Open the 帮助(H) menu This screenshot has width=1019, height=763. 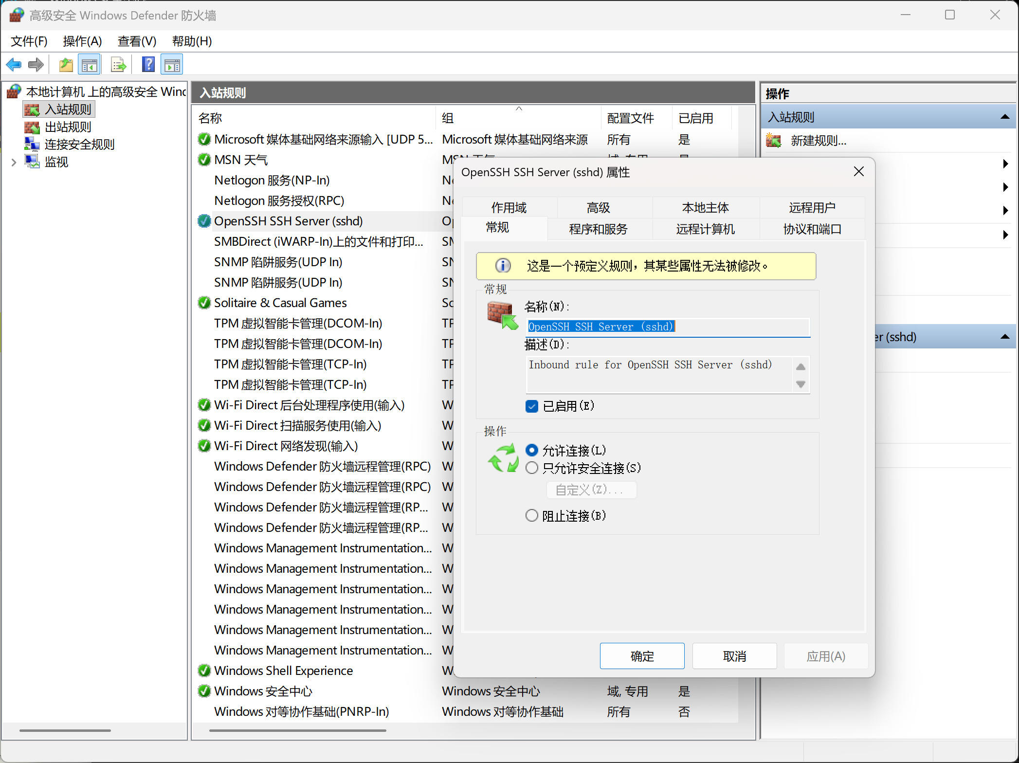192,41
